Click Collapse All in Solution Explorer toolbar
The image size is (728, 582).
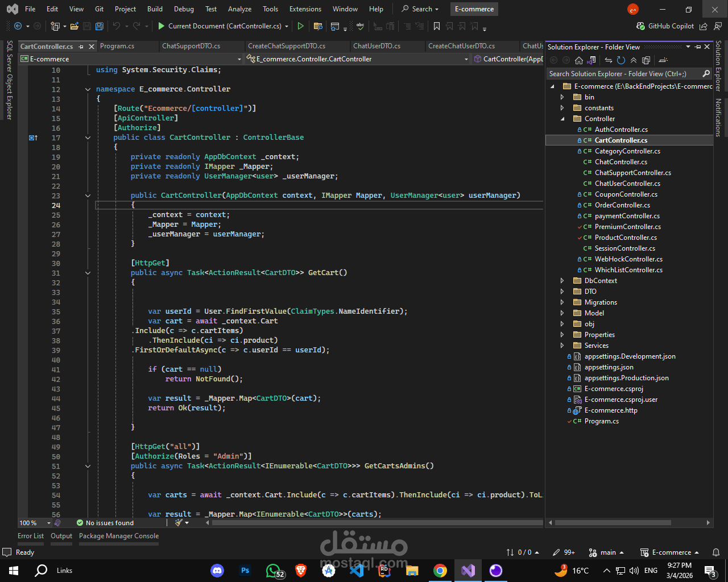[x=634, y=60]
